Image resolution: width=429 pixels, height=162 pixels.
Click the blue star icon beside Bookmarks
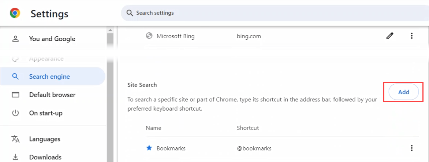[x=149, y=148]
